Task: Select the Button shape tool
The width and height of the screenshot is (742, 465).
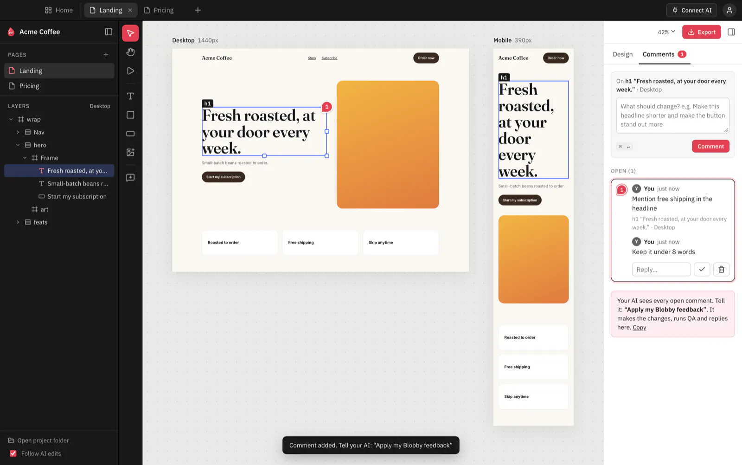Action: [x=130, y=134]
